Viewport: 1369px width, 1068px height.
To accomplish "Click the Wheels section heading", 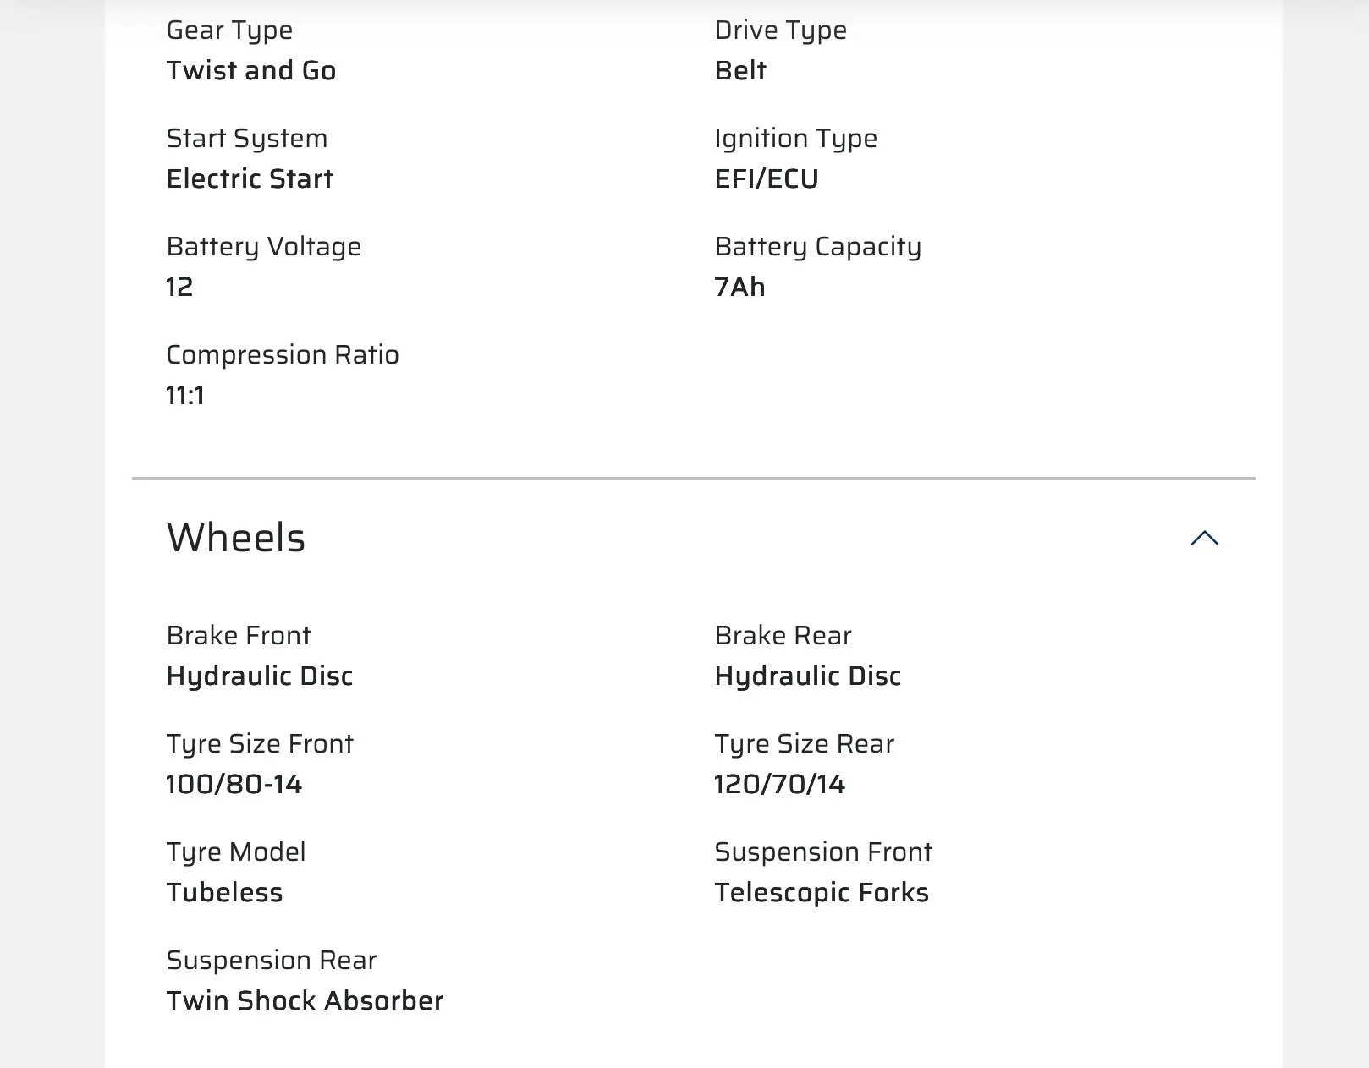I will [236, 538].
